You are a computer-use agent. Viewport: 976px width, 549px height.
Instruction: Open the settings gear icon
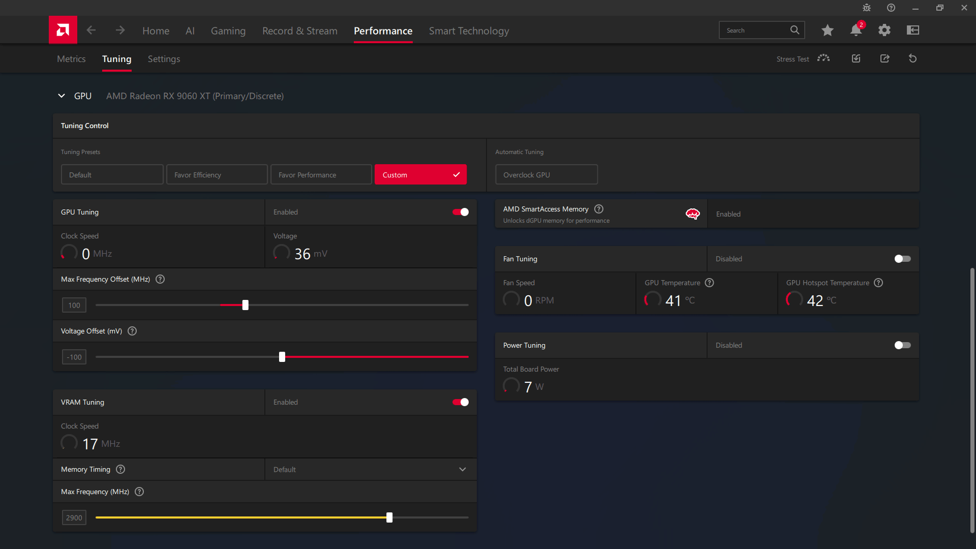tap(884, 30)
